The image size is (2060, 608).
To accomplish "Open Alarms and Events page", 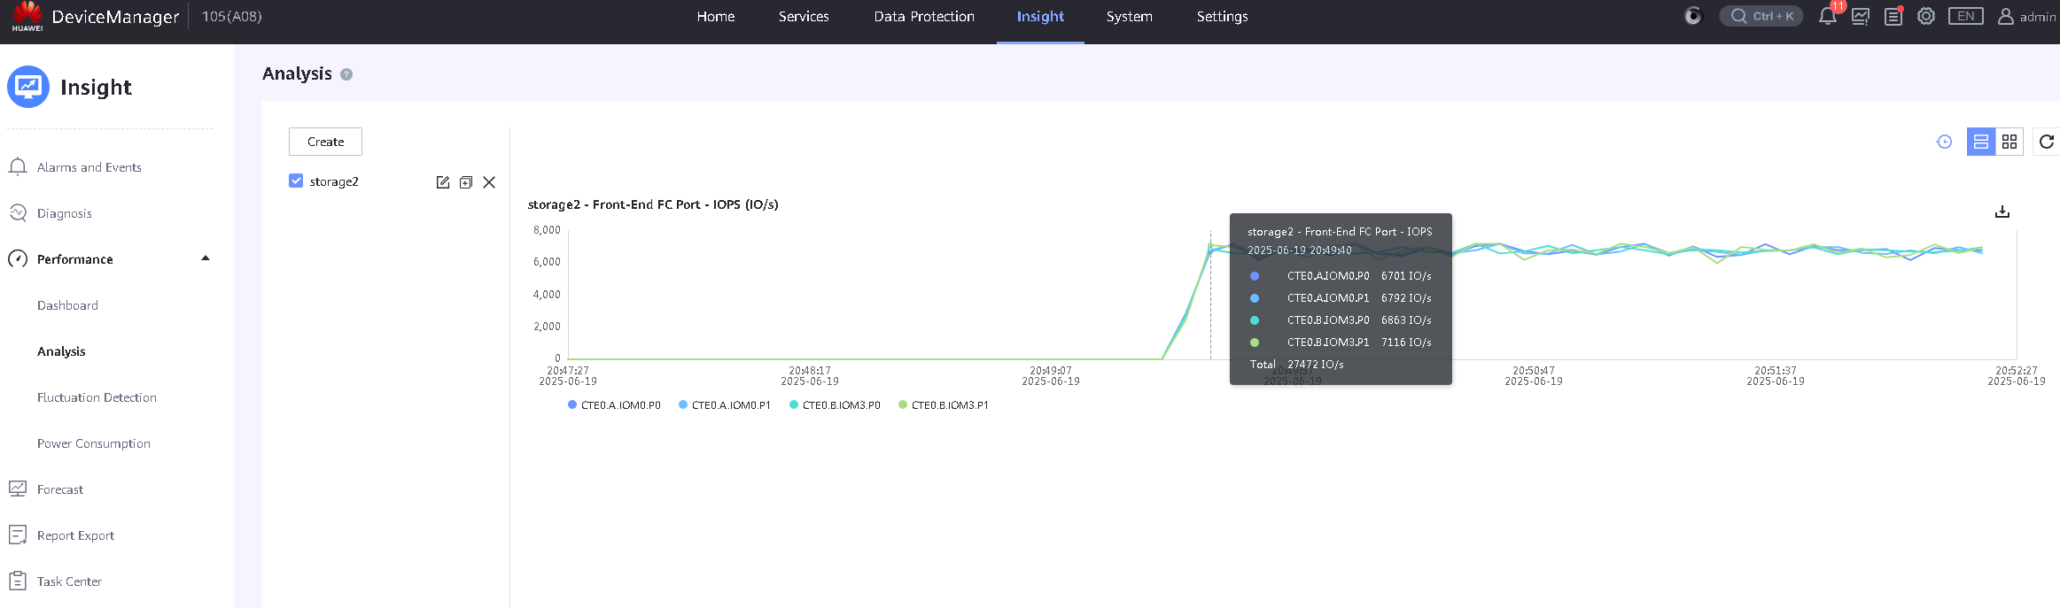I will point(89,167).
